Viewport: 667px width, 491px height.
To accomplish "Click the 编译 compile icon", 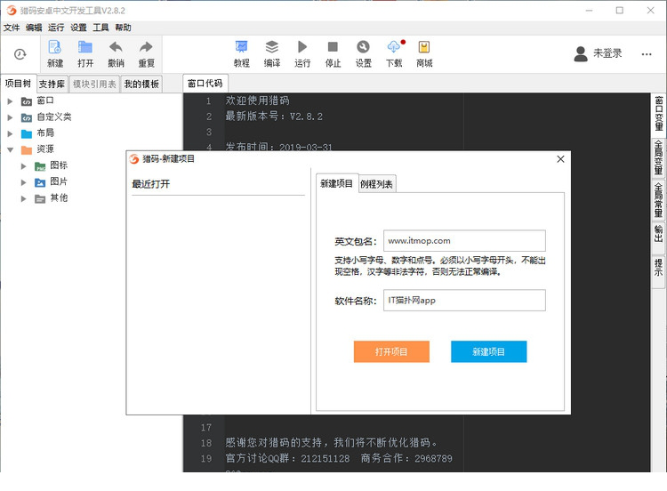I will tap(272, 48).
